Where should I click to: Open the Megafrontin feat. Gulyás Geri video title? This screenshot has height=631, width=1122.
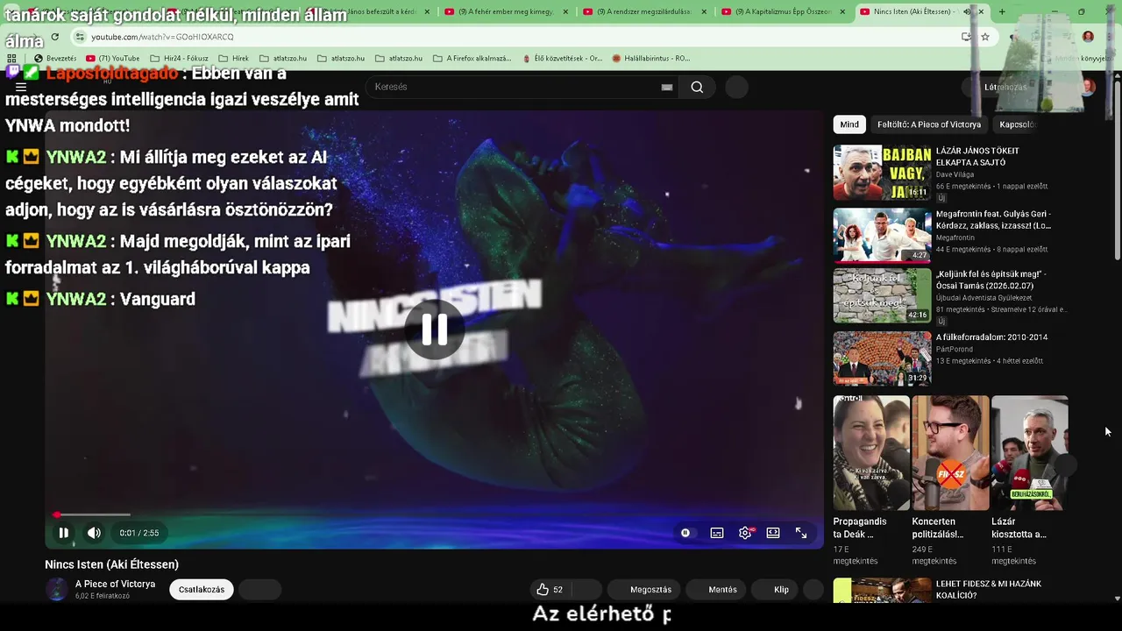click(993, 220)
